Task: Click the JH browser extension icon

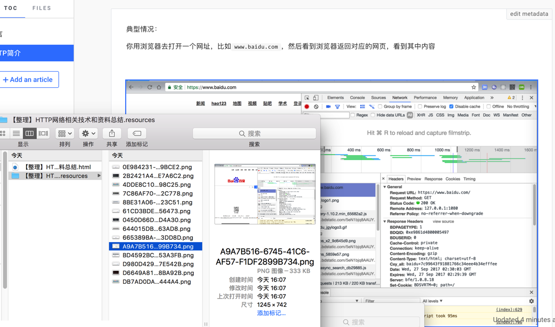Action: (484, 87)
